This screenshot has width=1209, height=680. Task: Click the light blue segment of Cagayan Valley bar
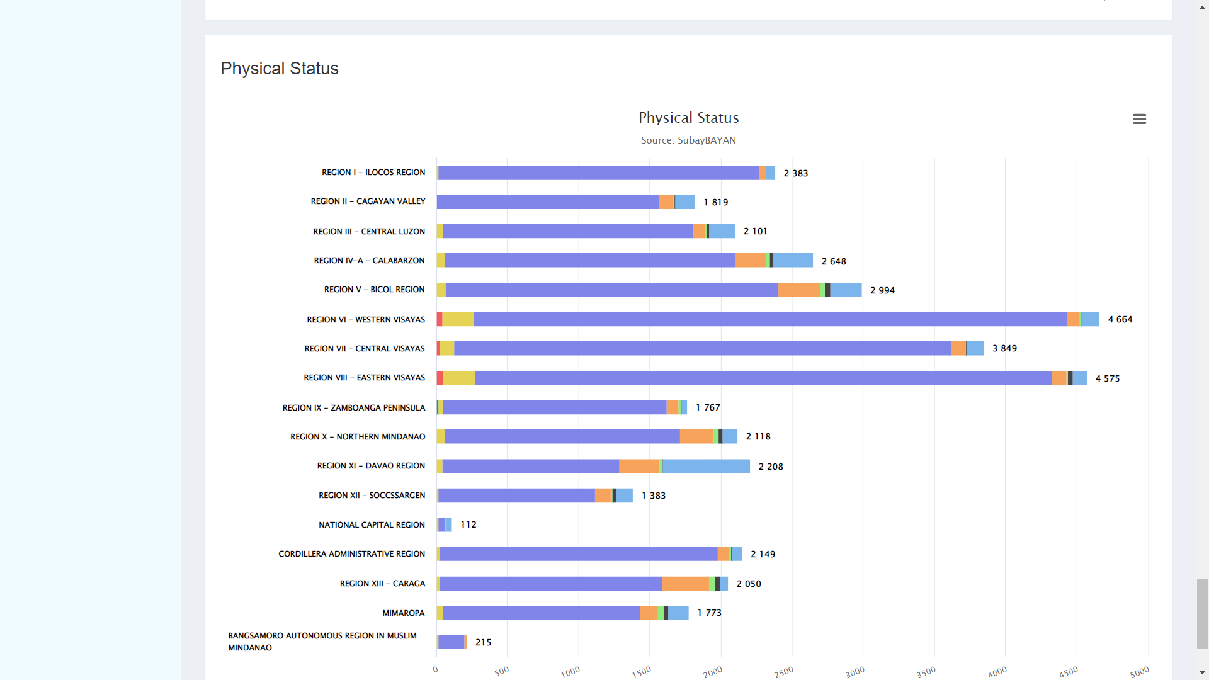685,201
